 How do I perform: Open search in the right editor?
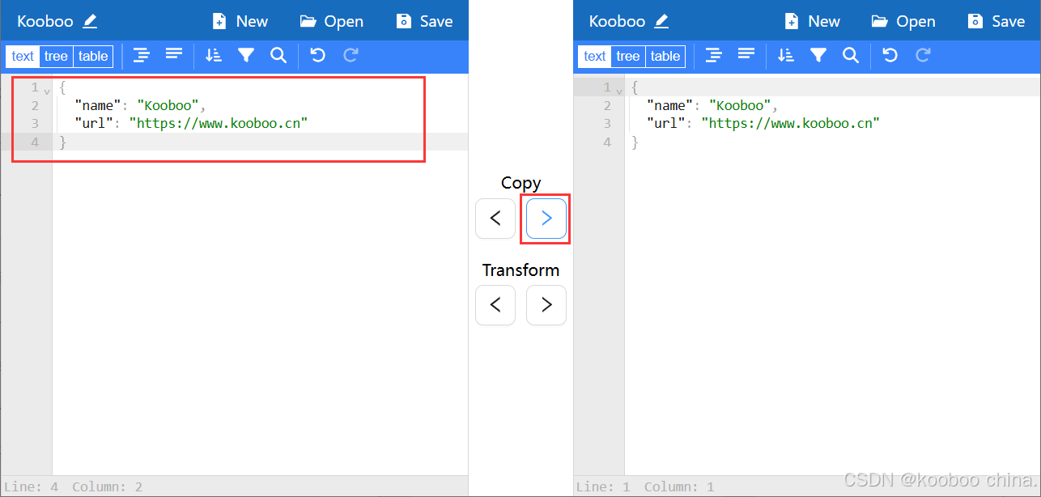(851, 55)
